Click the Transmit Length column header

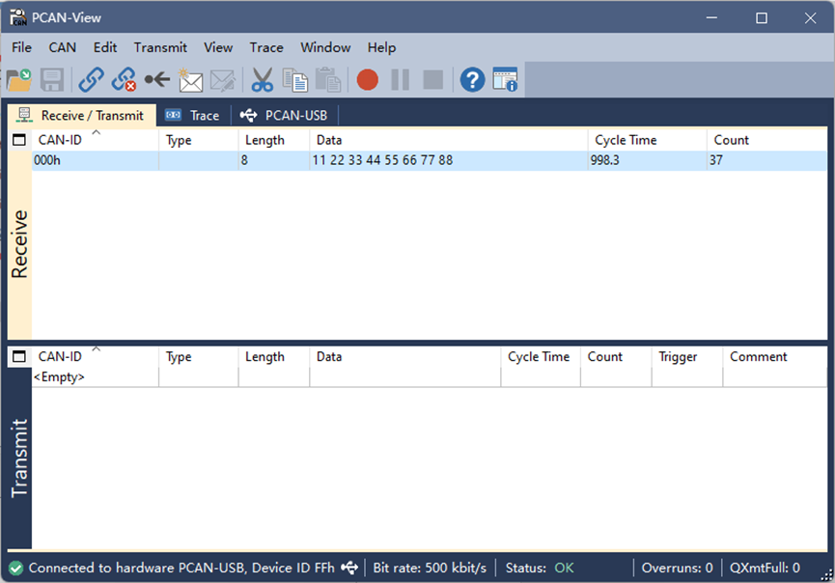click(x=274, y=357)
